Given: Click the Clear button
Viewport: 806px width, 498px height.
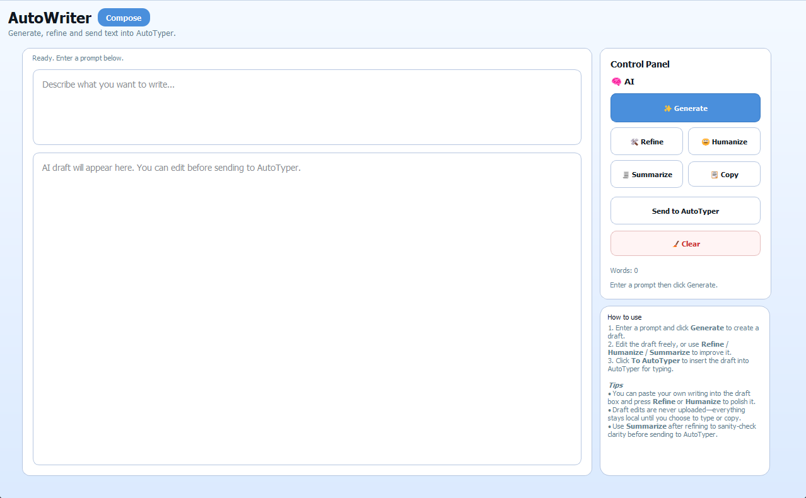Looking at the screenshot, I should point(685,243).
